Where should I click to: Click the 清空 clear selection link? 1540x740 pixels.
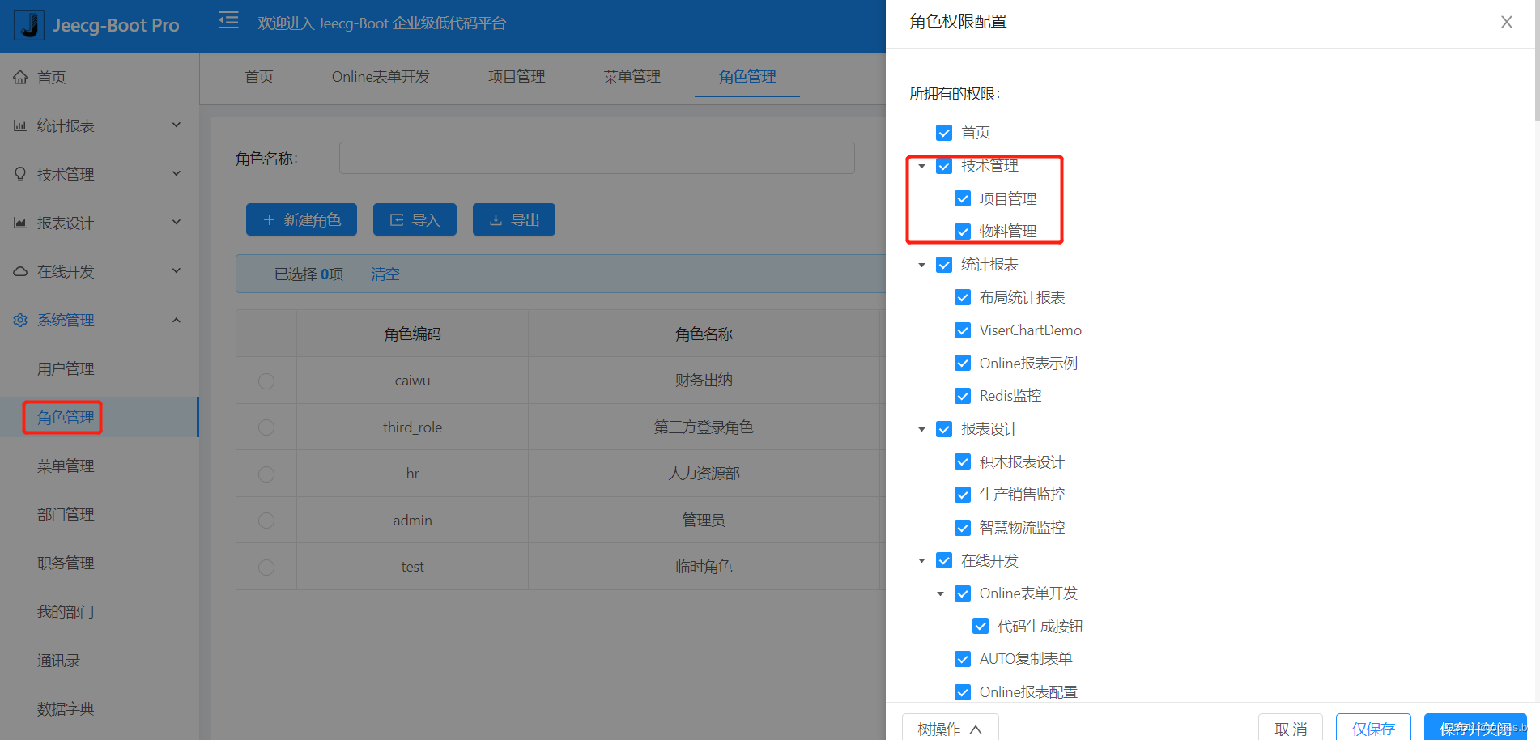[385, 274]
